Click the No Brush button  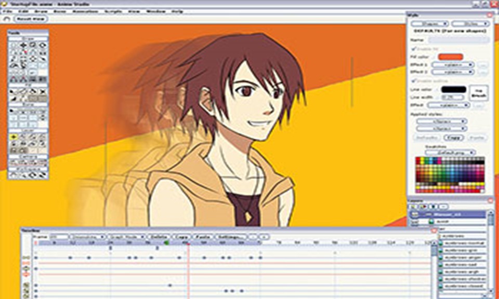(479, 93)
